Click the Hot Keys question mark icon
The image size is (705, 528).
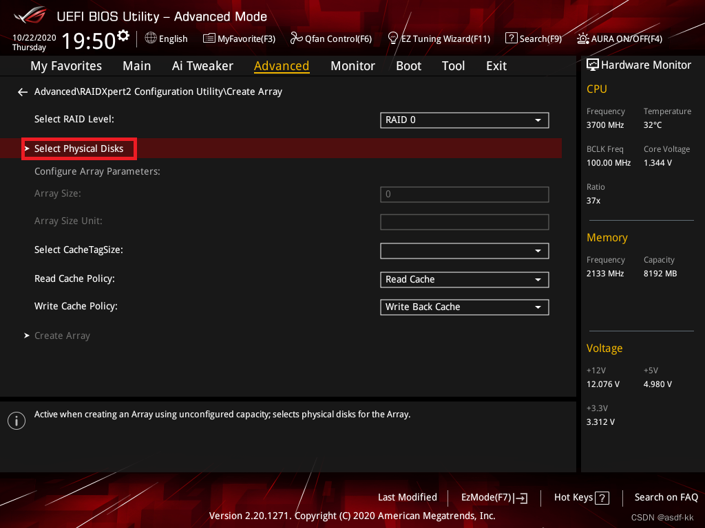point(602,498)
